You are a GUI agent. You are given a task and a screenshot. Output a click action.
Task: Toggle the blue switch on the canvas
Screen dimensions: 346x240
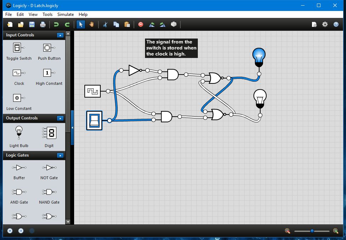point(94,121)
